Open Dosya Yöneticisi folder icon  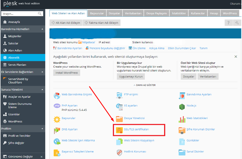(x=119, y=119)
